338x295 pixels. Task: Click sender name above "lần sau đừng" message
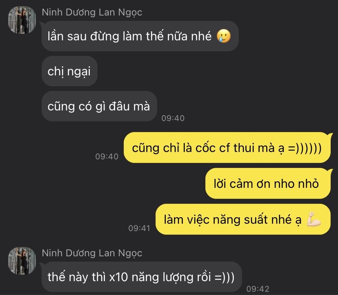tap(92, 12)
